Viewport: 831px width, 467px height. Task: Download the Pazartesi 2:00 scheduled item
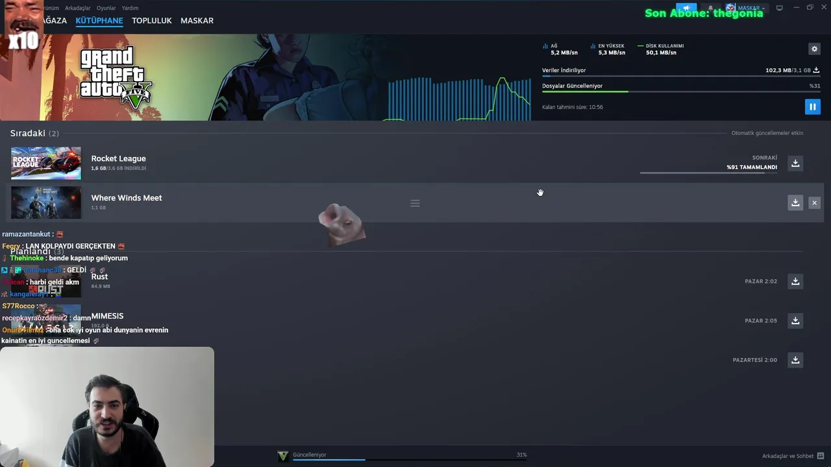[795, 360]
